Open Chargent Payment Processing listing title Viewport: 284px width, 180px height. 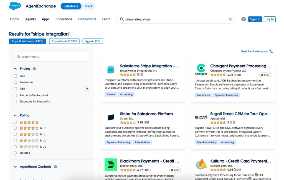240,66
